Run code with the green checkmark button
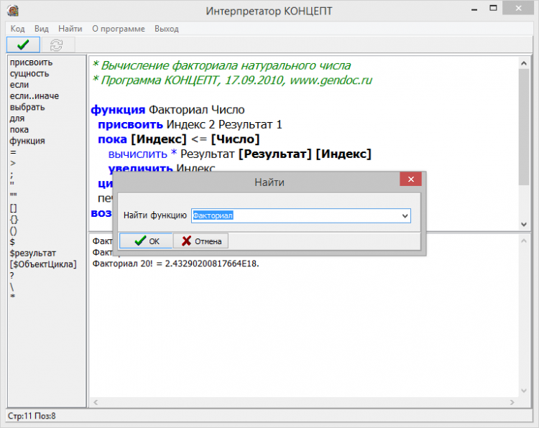Screen dimensions: 539x428 click(24, 45)
